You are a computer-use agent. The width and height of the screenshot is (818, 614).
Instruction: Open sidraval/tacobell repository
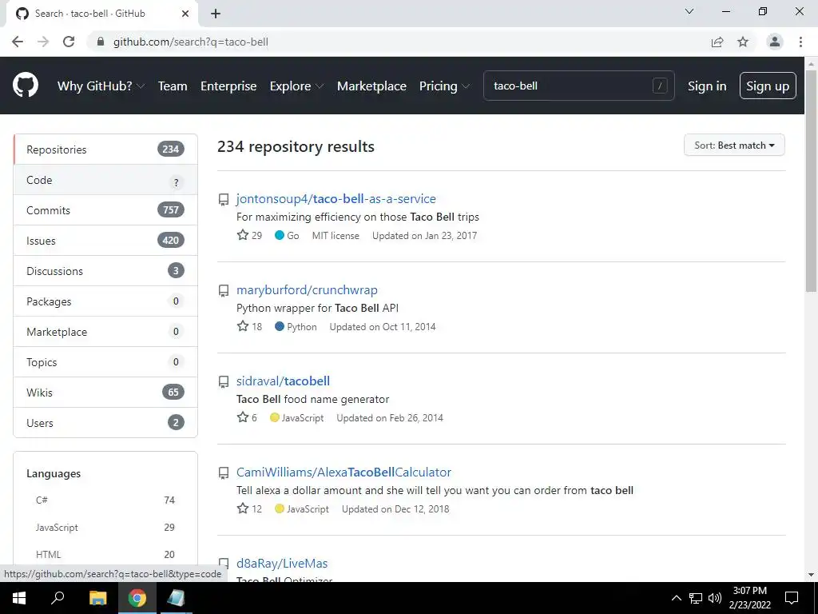click(283, 381)
